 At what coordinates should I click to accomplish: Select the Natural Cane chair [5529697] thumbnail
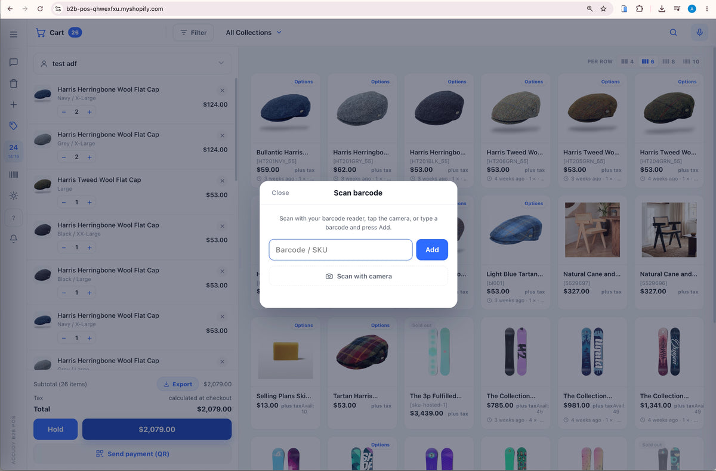592,230
